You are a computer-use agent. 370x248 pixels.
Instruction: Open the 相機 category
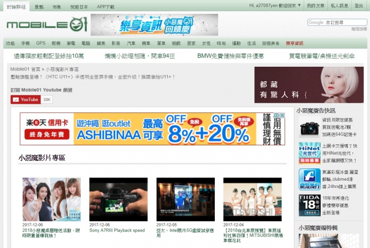pyautogui.click(x=56, y=43)
